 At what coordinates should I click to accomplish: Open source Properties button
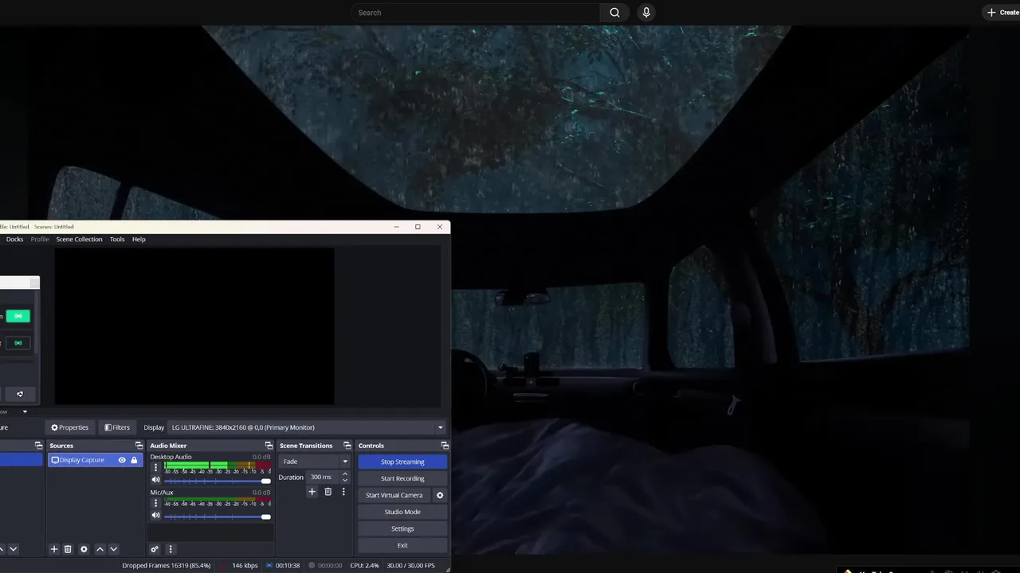(70, 427)
